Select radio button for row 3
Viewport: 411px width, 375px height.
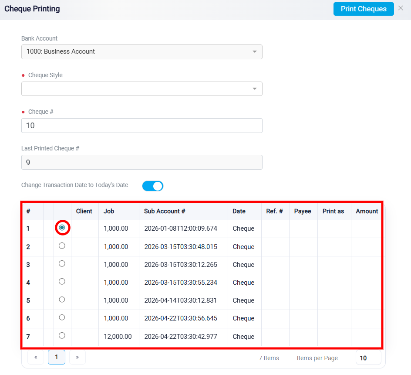point(62,264)
